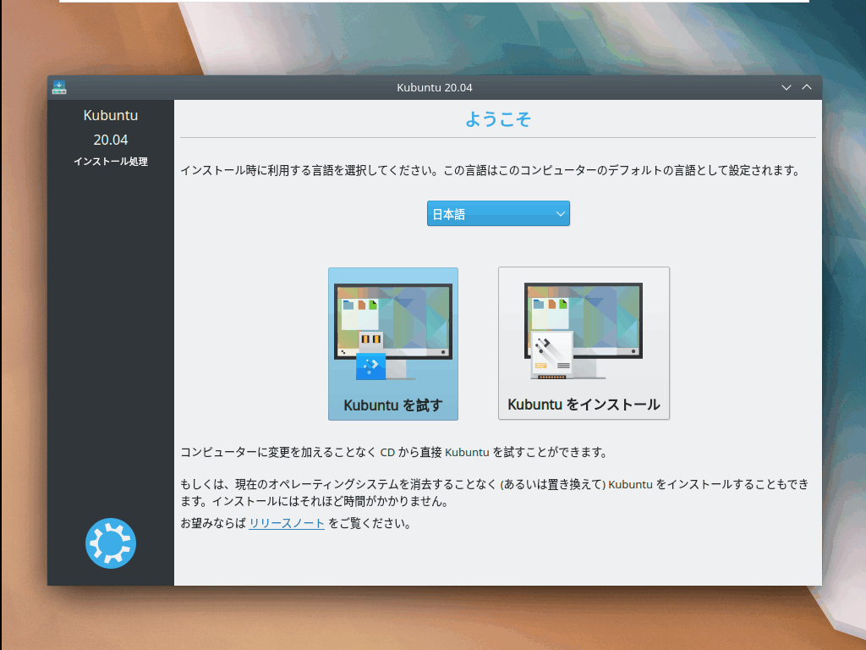Image resolution: width=866 pixels, height=650 pixels.
Task: Click the language selection instruction sentence
Action: tap(491, 170)
